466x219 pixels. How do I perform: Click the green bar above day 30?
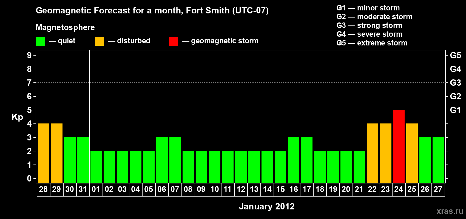(x=70, y=160)
